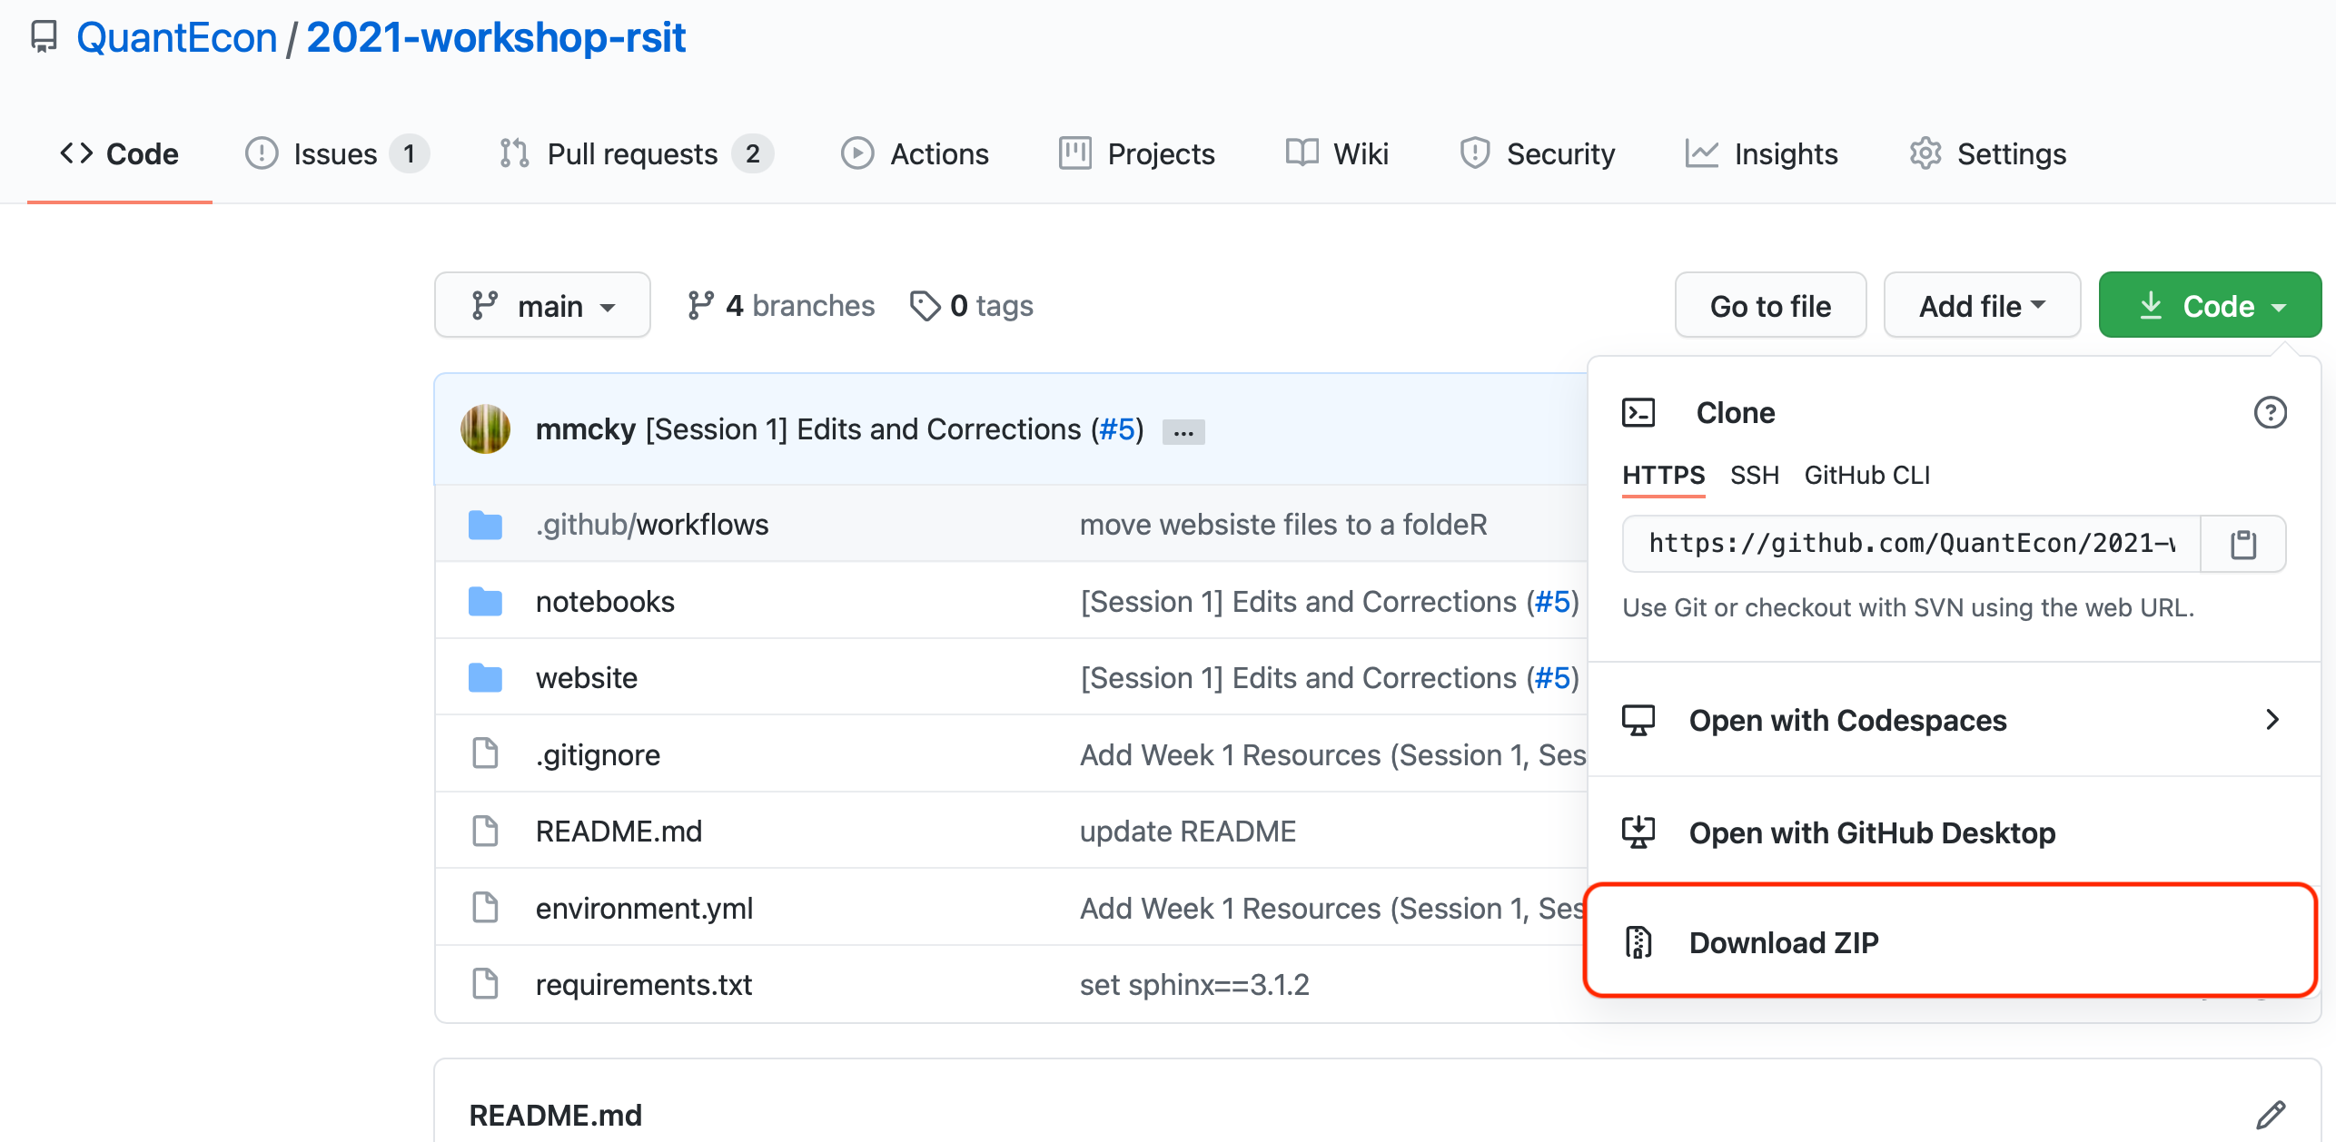Click the .github/workflows folder icon
Screen dimensions: 2336x1142
485,525
